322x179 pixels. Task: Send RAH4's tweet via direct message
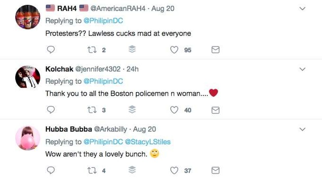215,50
